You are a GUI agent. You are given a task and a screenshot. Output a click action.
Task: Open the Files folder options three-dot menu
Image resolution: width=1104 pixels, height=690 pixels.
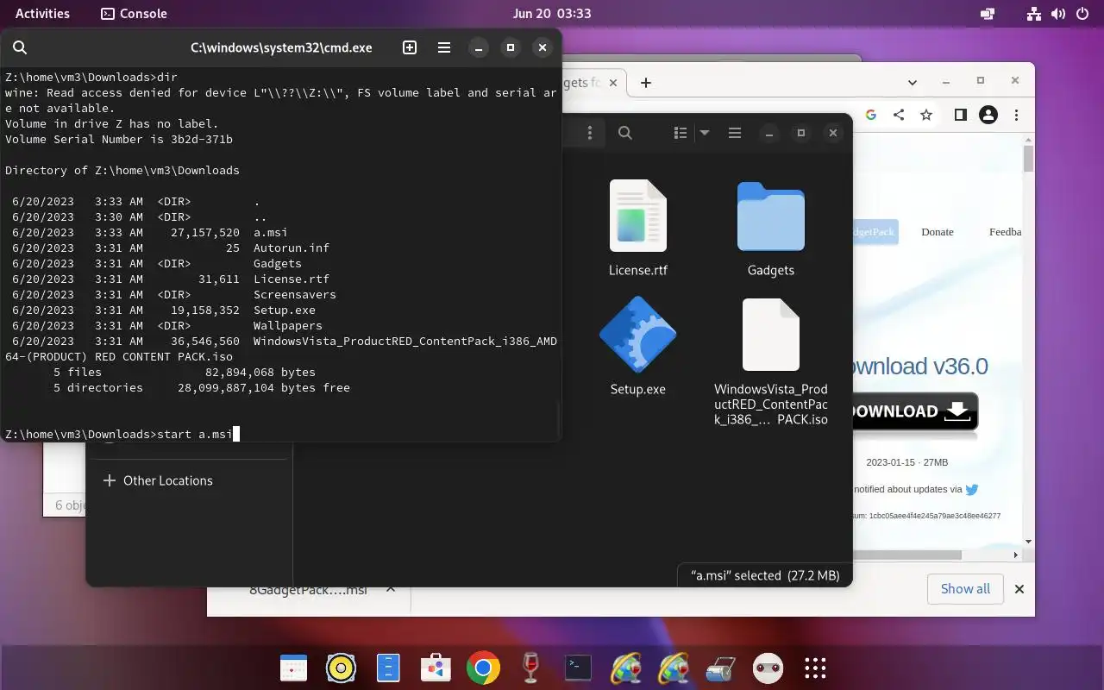[590, 133]
